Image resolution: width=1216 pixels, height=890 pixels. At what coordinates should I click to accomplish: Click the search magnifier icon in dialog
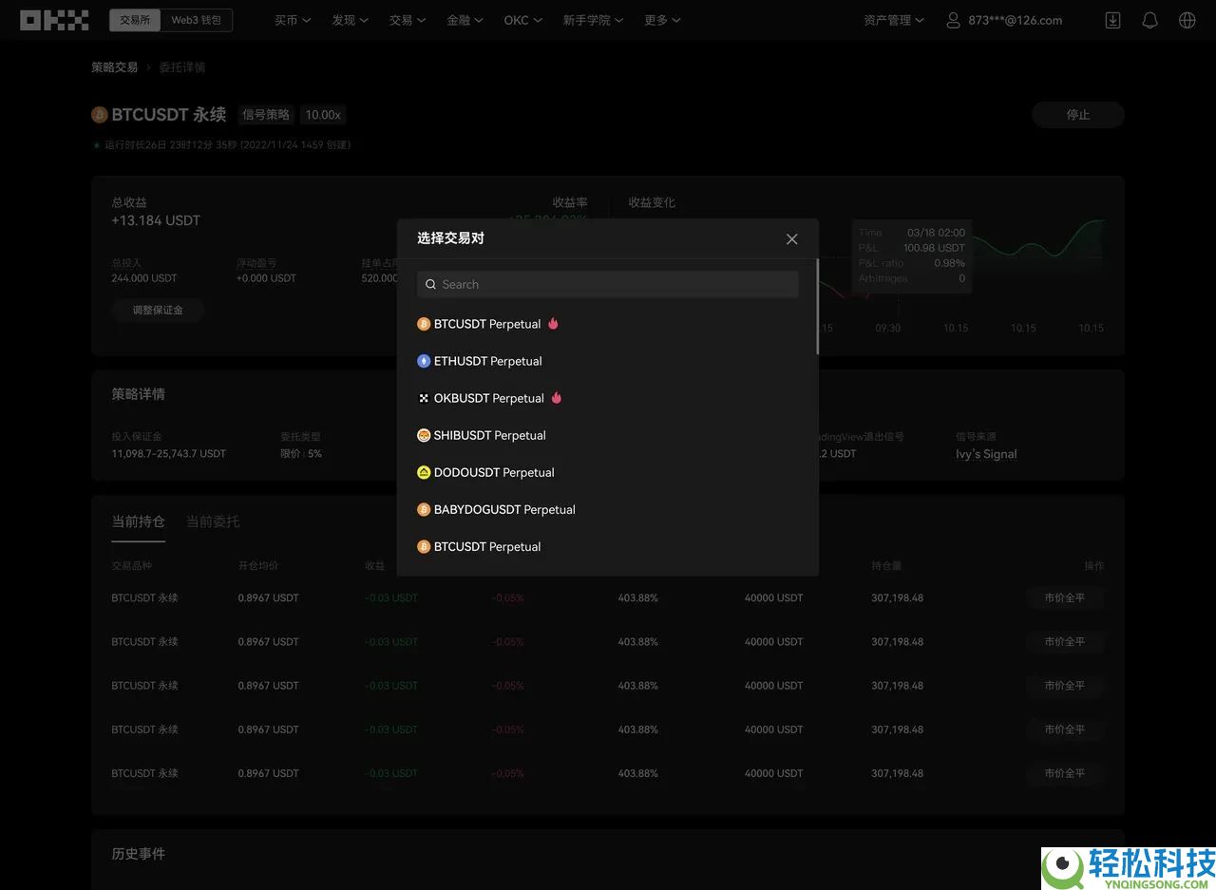[x=431, y=284]
